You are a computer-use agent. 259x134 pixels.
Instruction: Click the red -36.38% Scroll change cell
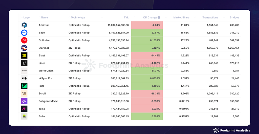point(147,93)
